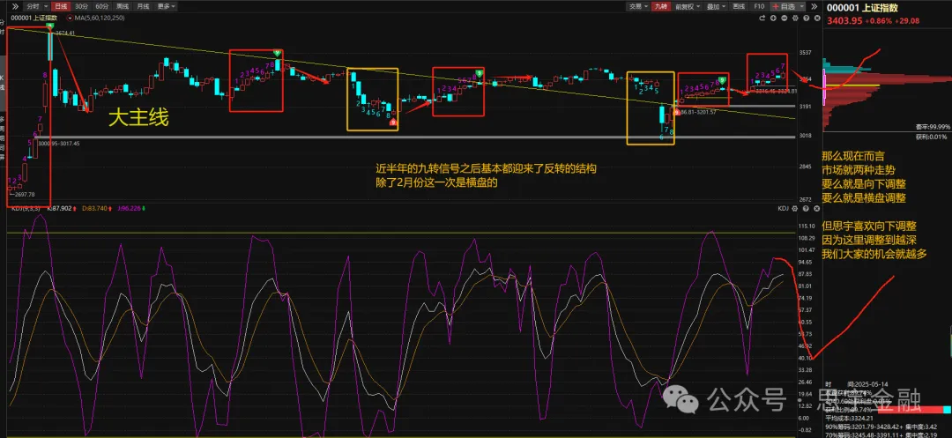Click the 套牢:99.99% chip label
The height and width of the screenshot is (438, 952).
point(932,127)
